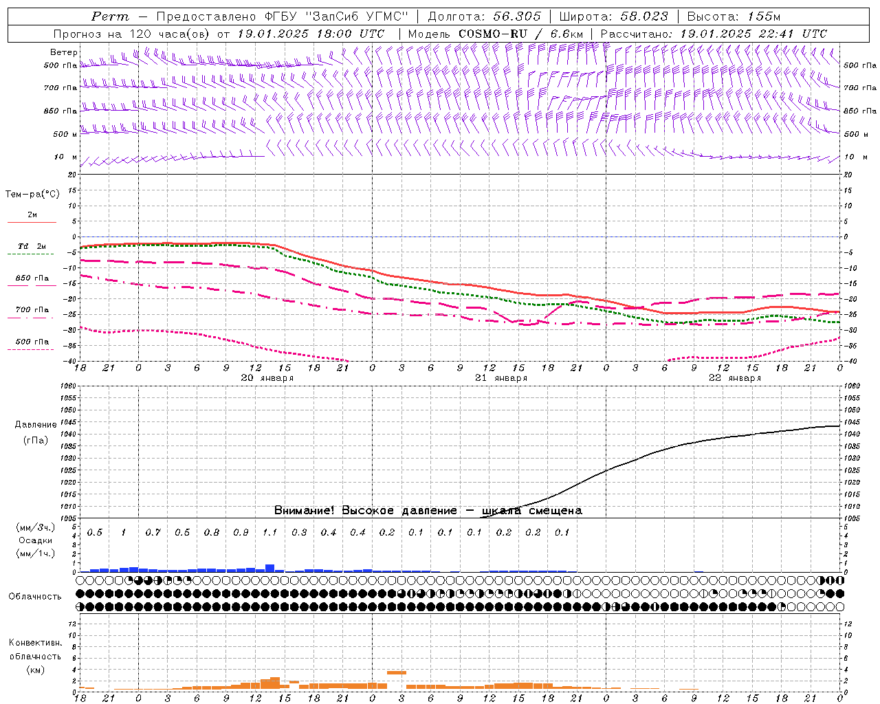Click the elevation text "Высота: 155м"
Viewport: 880px width, 704px height.
(734, 16)
